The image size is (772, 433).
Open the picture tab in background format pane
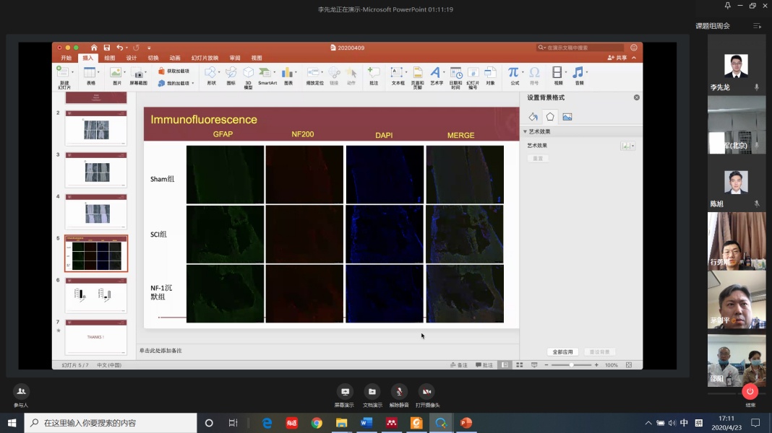(567, 117)
